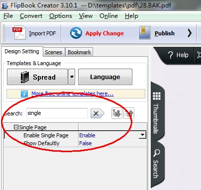Click the search field containing 'single'
201x190 pixels.
tap(57, 113)
